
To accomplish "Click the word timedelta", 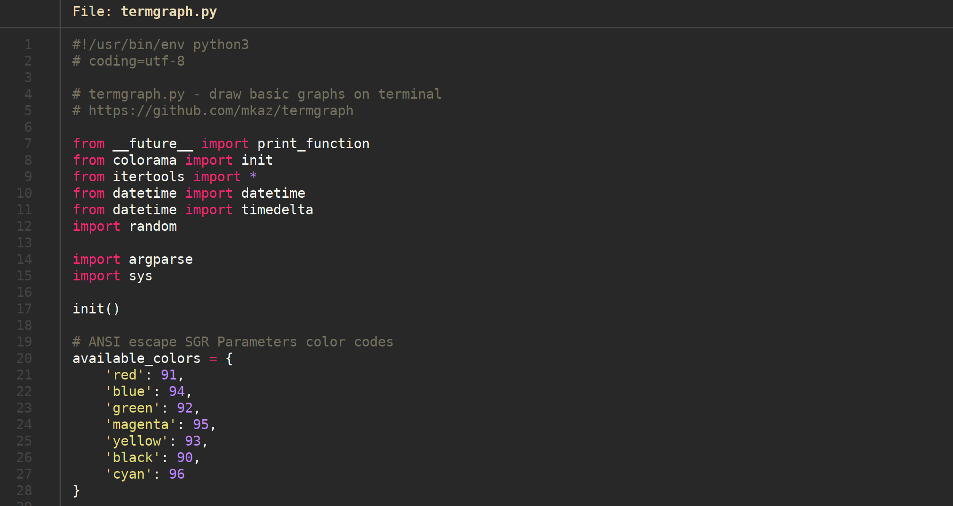I will [x=277, y=210].
